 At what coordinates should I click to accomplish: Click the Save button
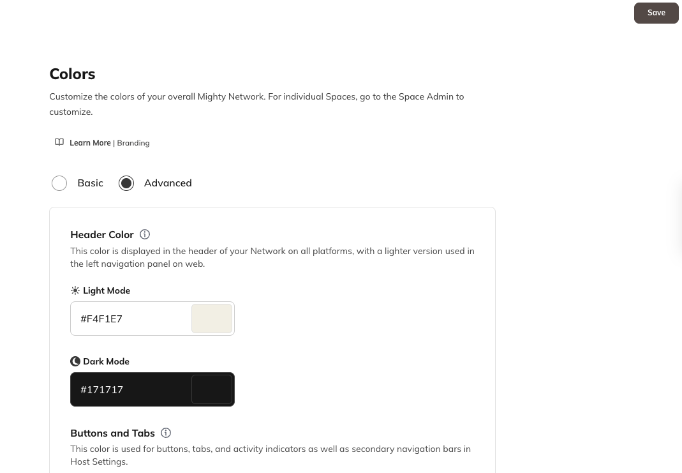656,13
